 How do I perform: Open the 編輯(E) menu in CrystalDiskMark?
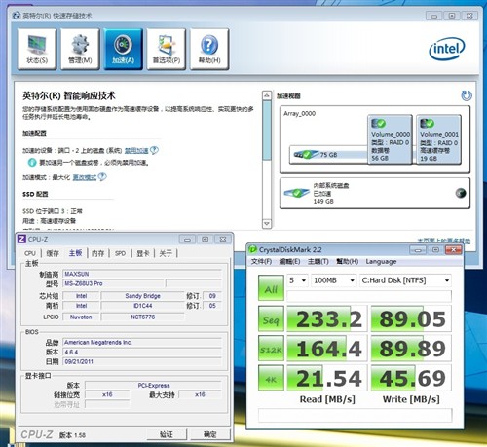(x=289, y=261)
